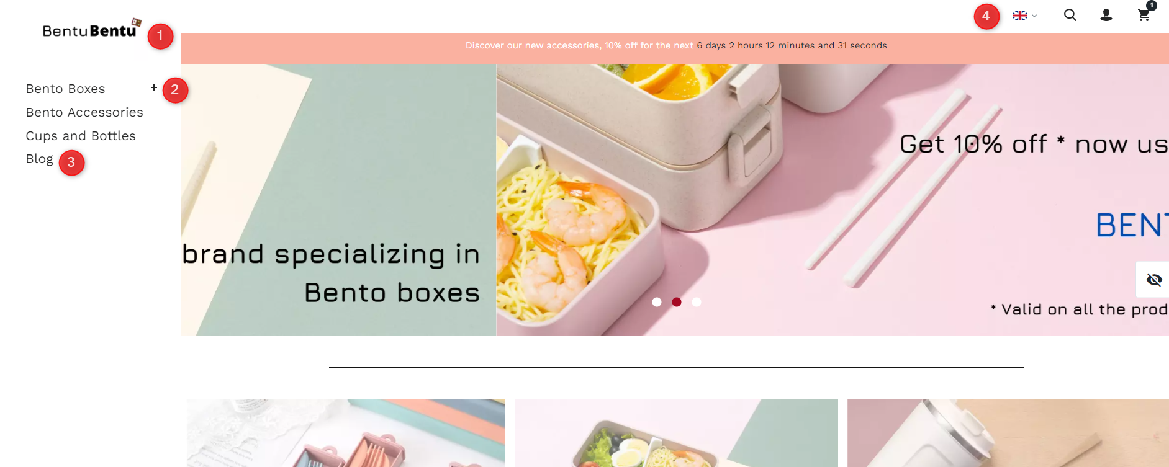
Task: Click the cart item count badge
Action: 1152,6
